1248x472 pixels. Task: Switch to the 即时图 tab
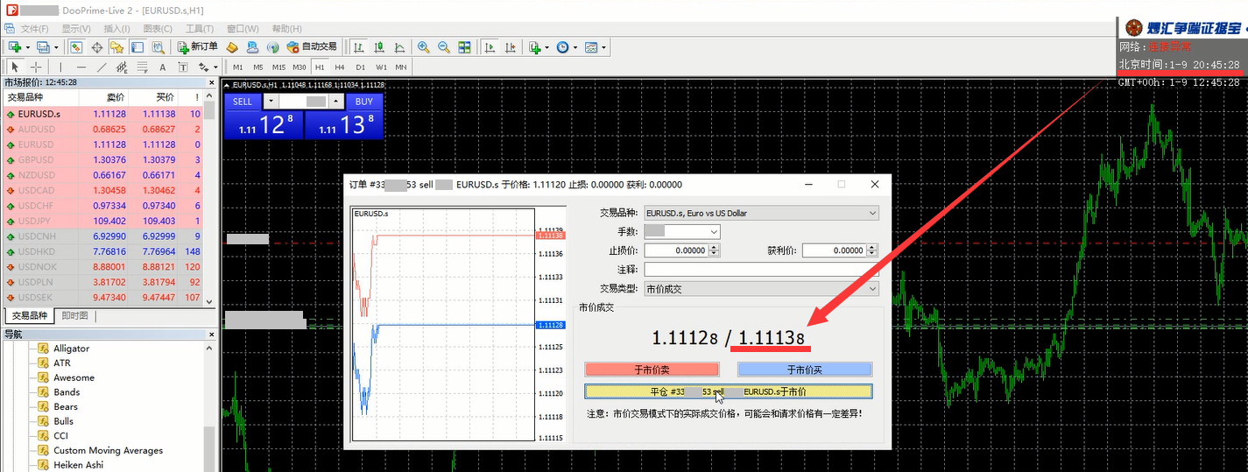coord(74,316)
